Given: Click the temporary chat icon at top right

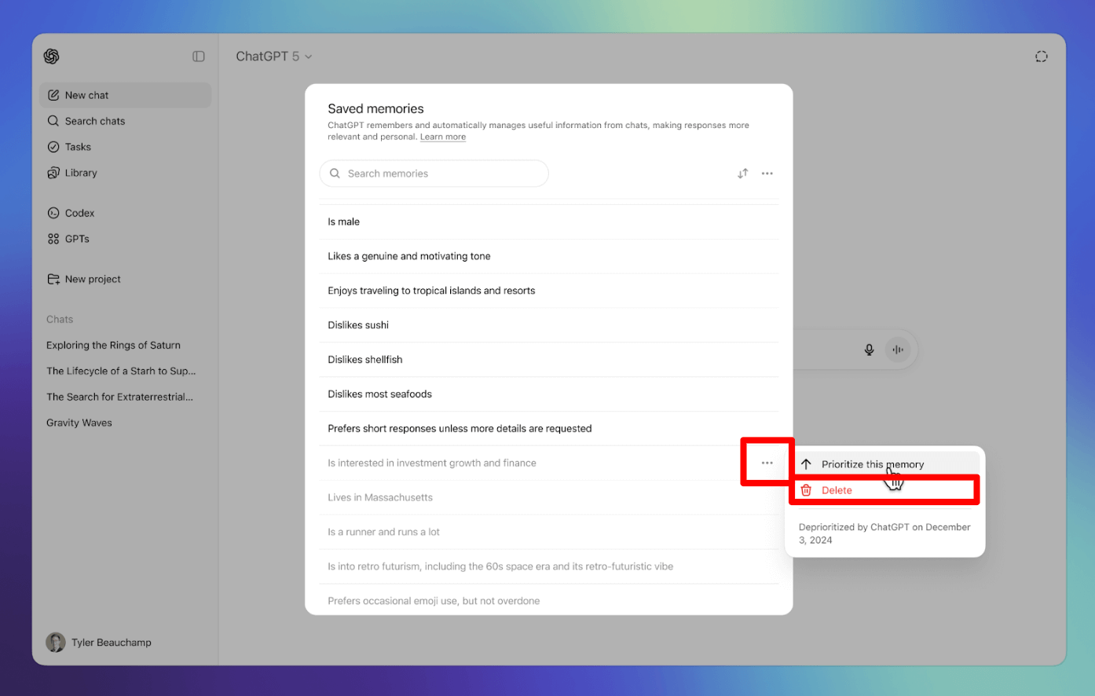Looking at the screenshot, I should click(1041, 57).
